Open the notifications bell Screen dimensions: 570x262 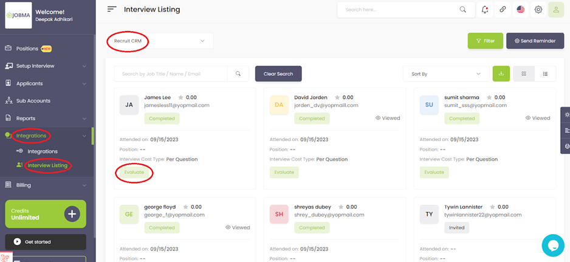[x=484, y=10]
